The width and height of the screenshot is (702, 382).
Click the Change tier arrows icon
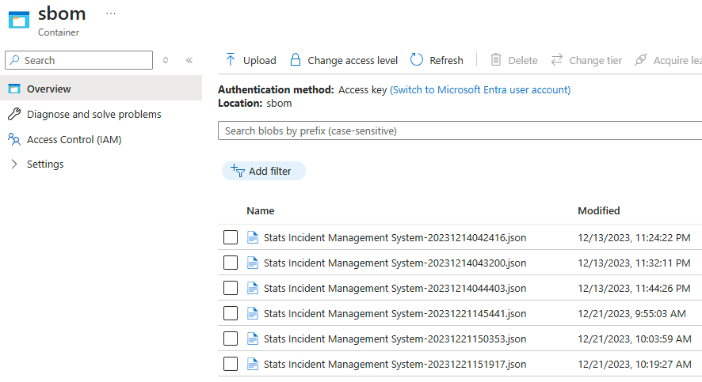point(556,59)
